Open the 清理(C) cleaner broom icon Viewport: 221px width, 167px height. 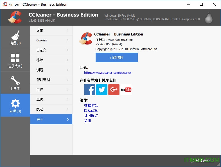[x=15, y=35]
